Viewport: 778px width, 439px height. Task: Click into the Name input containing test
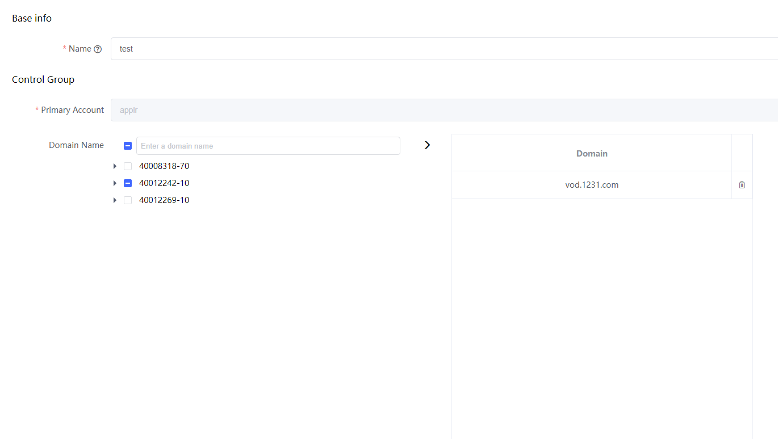pos(443,49)
